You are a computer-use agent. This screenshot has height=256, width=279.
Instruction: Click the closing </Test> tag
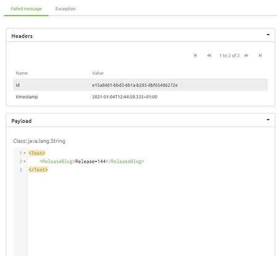tap(38, 170)
